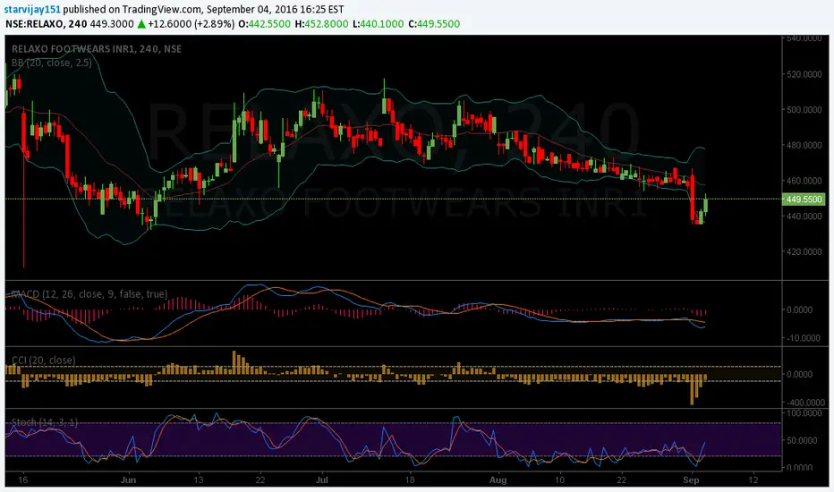
Task: Click the Stoch 100.0000 axis label
Action: click(804, 412)
